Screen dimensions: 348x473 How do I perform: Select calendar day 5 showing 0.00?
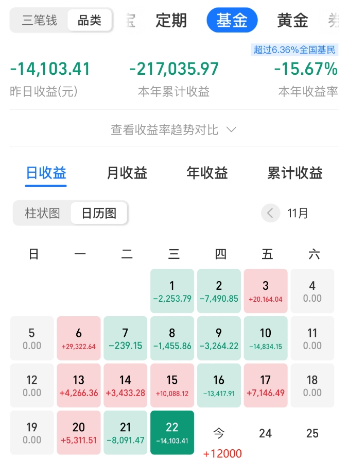[x=32, y=338]
